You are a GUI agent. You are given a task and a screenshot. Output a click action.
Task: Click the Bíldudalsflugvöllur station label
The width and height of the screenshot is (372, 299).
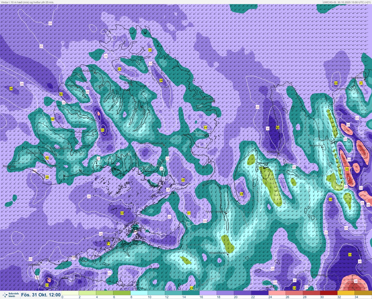pyautogui.click(x=61, y=148)
